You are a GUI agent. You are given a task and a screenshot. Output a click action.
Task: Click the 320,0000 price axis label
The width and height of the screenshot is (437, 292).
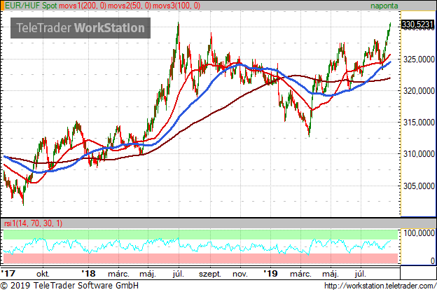[419, 91]
